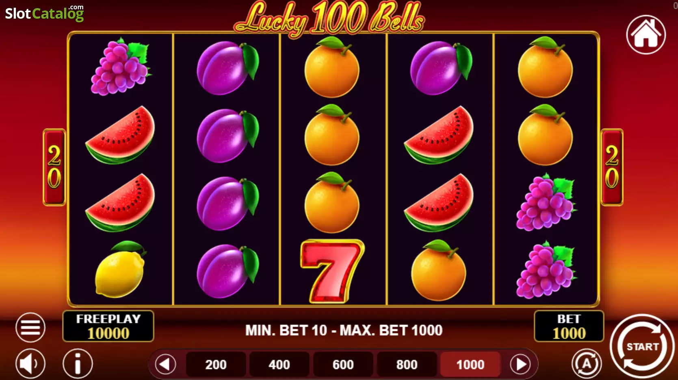Click the right 20 lines indicator
Image resolution: width=678 pixels, height=380 pixels.
point(612,167)
